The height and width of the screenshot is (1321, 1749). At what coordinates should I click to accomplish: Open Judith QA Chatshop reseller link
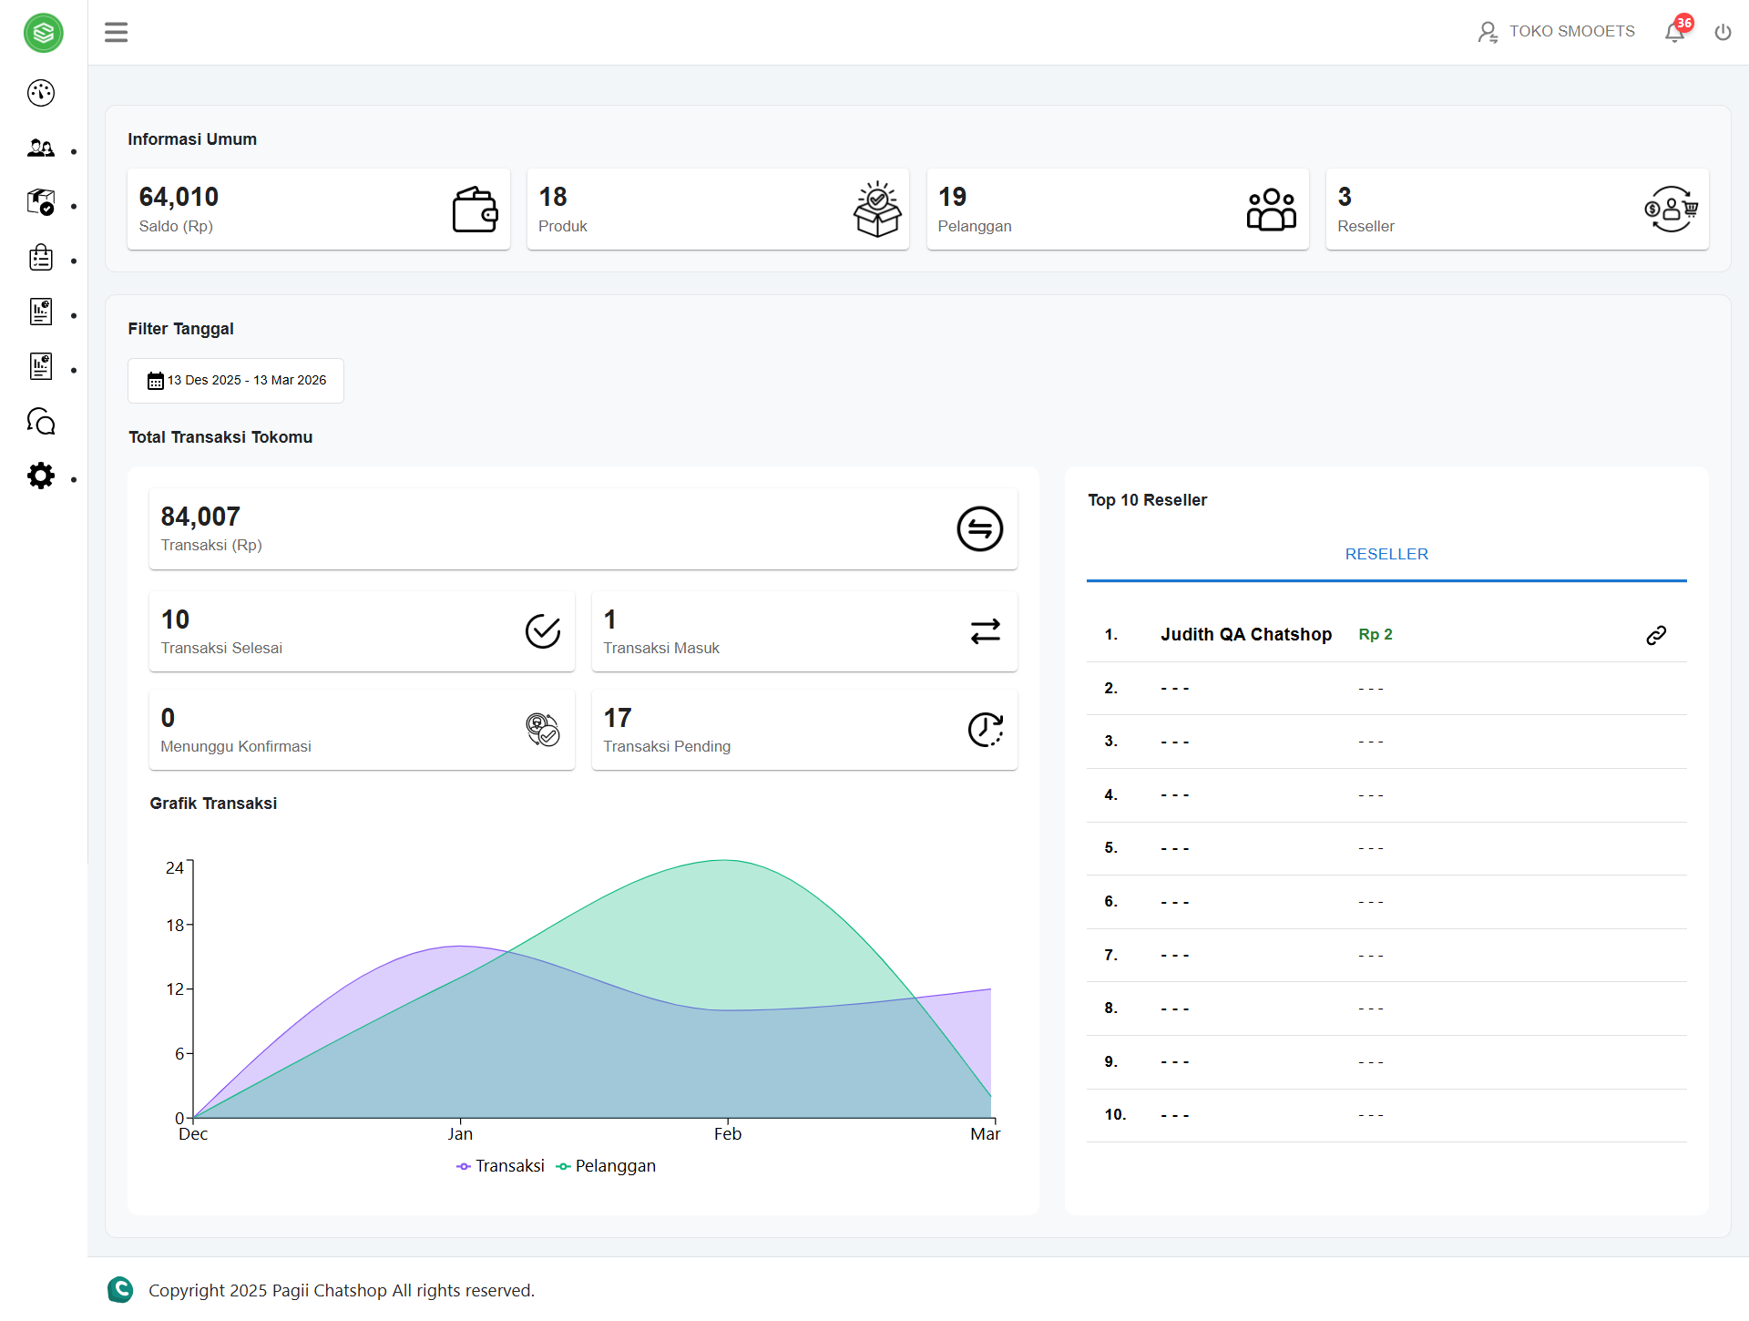(1655, 635)
